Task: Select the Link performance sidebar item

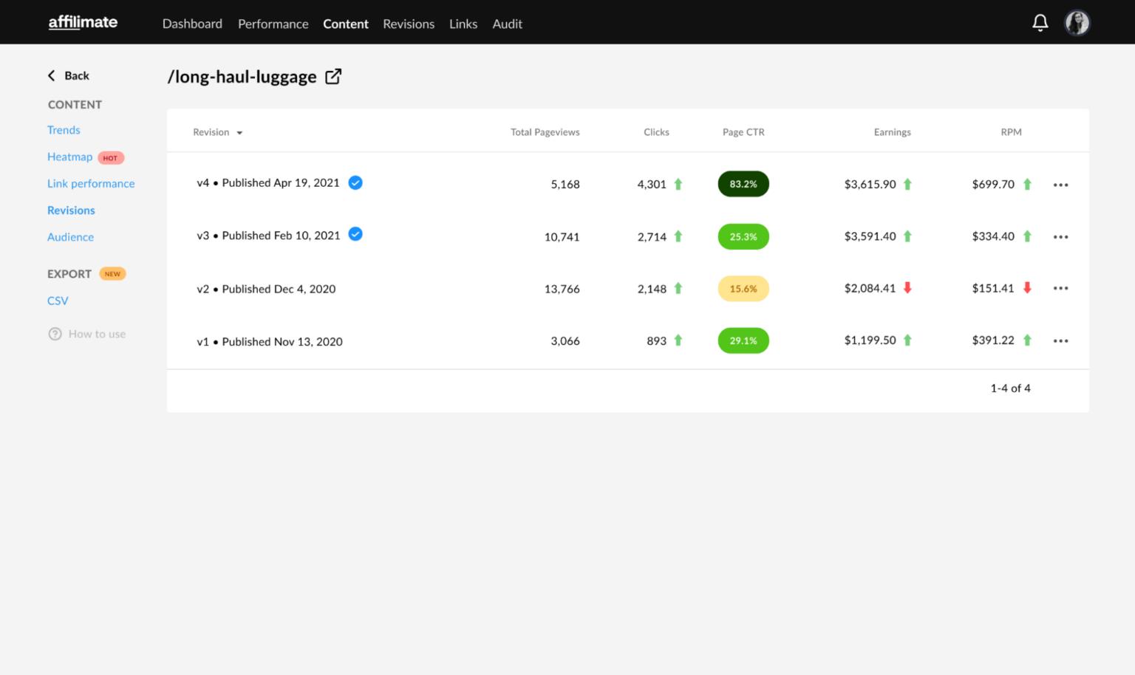Action: (91, 183)
